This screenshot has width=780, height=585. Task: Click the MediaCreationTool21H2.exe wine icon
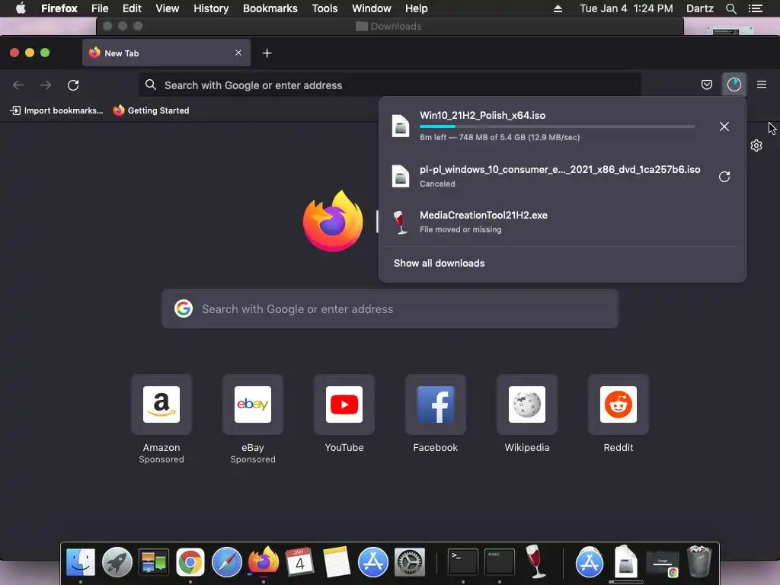coord(400,222)
